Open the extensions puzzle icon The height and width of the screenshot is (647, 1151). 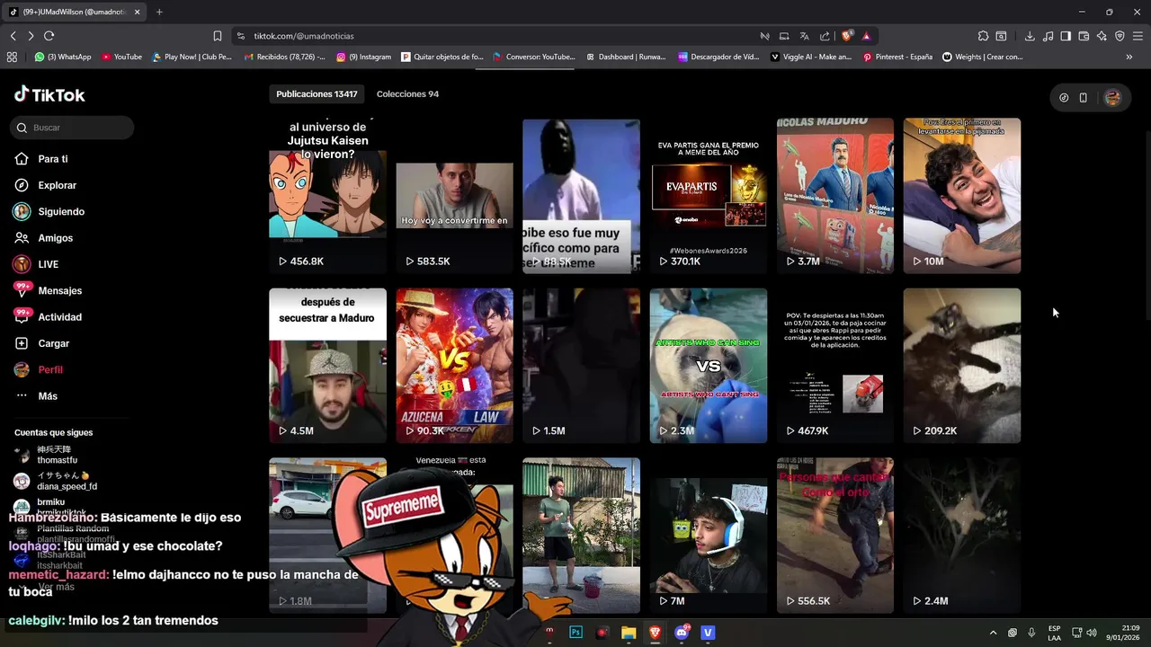point(983,36)
